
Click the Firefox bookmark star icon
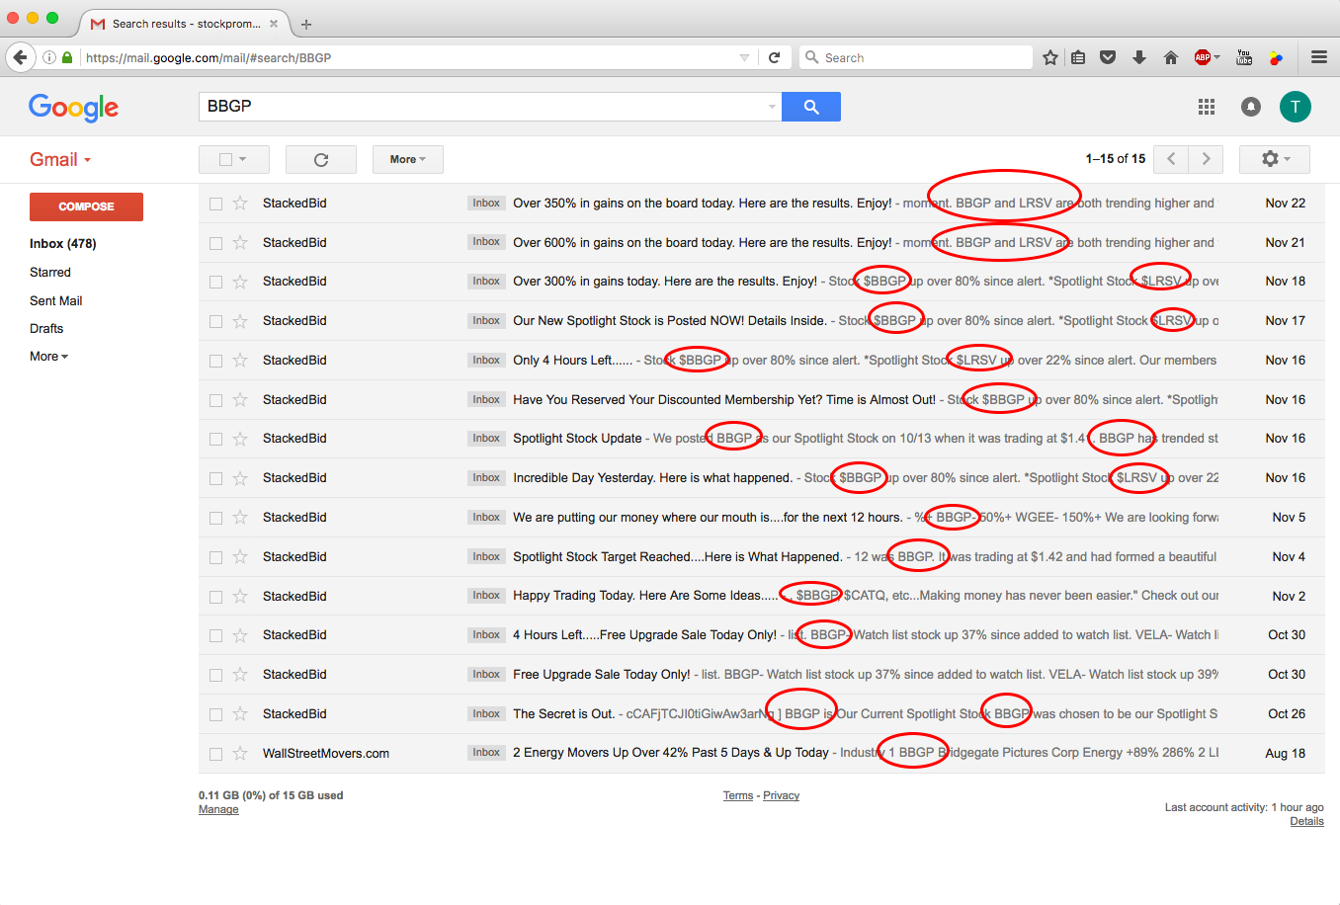pyautogui.click(x=1050, y=57)
